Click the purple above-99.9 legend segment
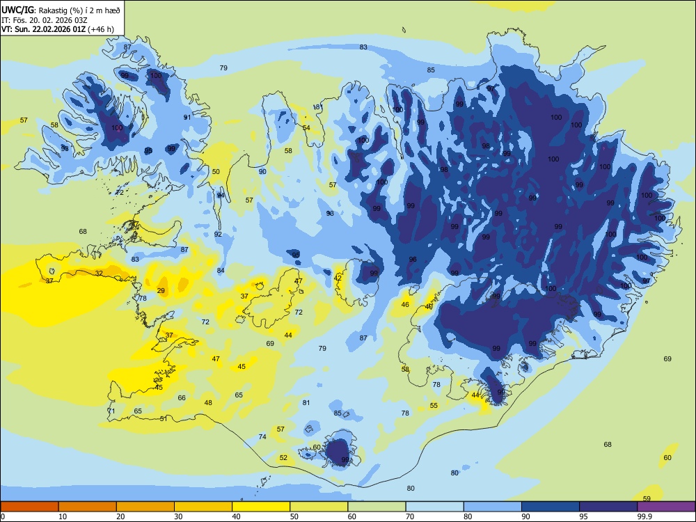The image size is (696, 522). tap(666, 507)
